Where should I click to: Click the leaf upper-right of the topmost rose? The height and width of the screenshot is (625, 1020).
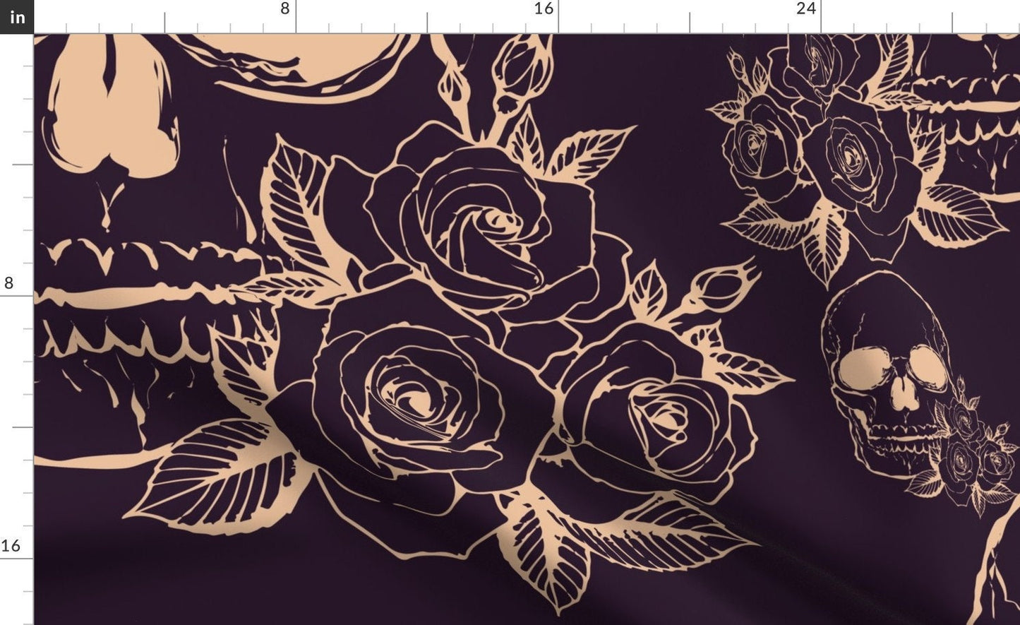tap(589, 152)
